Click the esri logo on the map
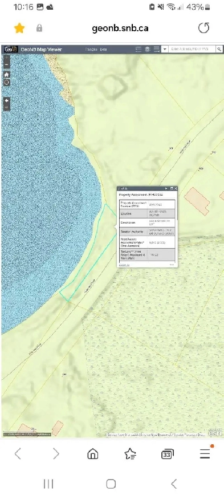Image resolution: width=224 pixels, height=499 pixels. tap(215, 433)
